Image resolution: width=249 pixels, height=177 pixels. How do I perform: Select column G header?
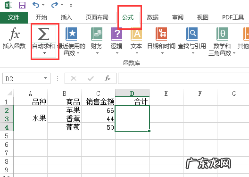tap(233, 93)
